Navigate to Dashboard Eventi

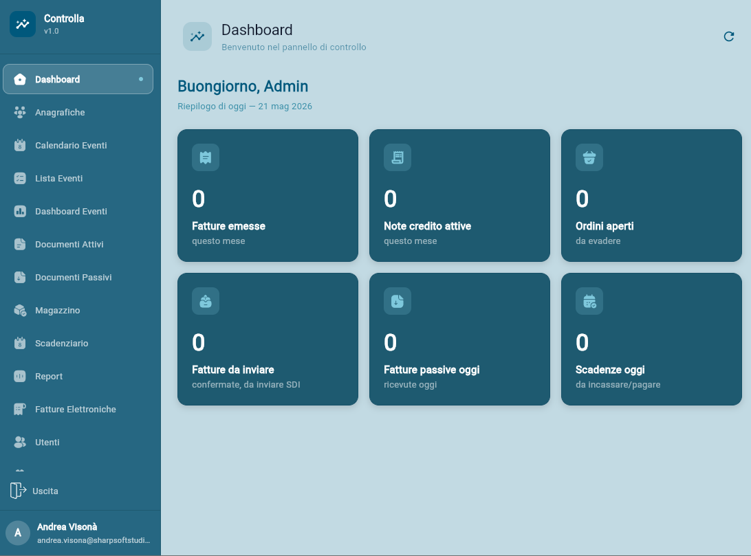click(x=78, y=212)
